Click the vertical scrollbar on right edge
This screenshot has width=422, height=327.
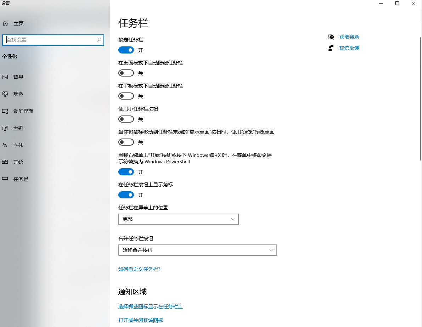tap(420, 99)
